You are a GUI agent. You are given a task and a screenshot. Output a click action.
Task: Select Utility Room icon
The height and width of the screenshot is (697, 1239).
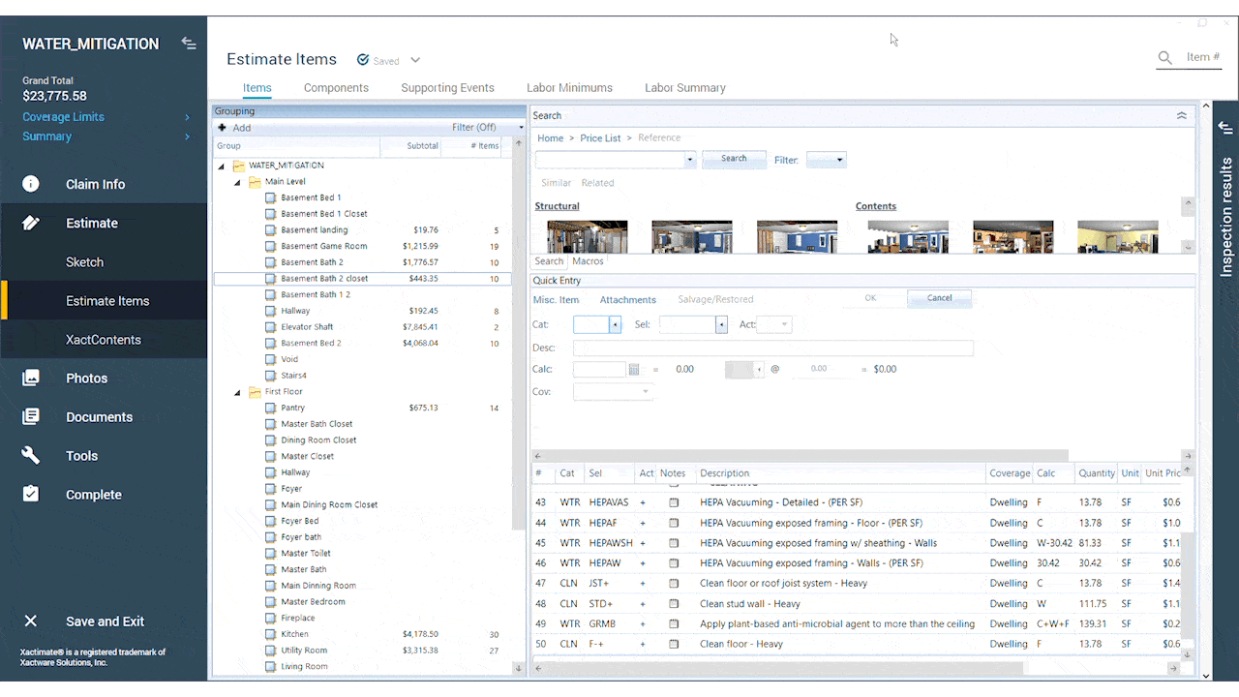[271, 651]
